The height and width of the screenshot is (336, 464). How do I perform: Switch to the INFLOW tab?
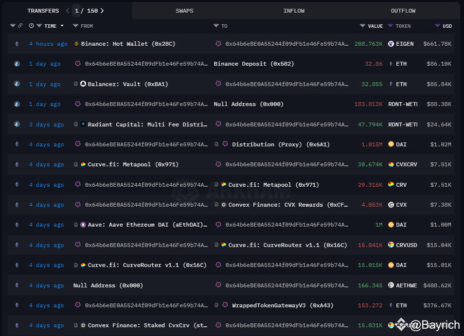(x=294, y=11)
